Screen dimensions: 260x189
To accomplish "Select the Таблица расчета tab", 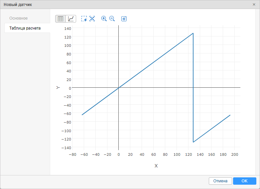I will 27,28.
